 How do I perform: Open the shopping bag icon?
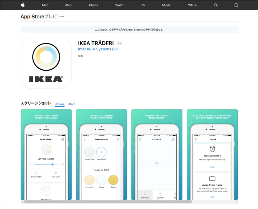pos(236,5)
